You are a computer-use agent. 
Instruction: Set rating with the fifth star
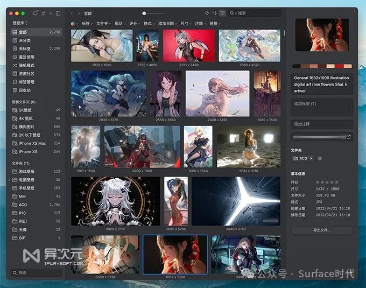pyautogui.click(x=336, y=182)
